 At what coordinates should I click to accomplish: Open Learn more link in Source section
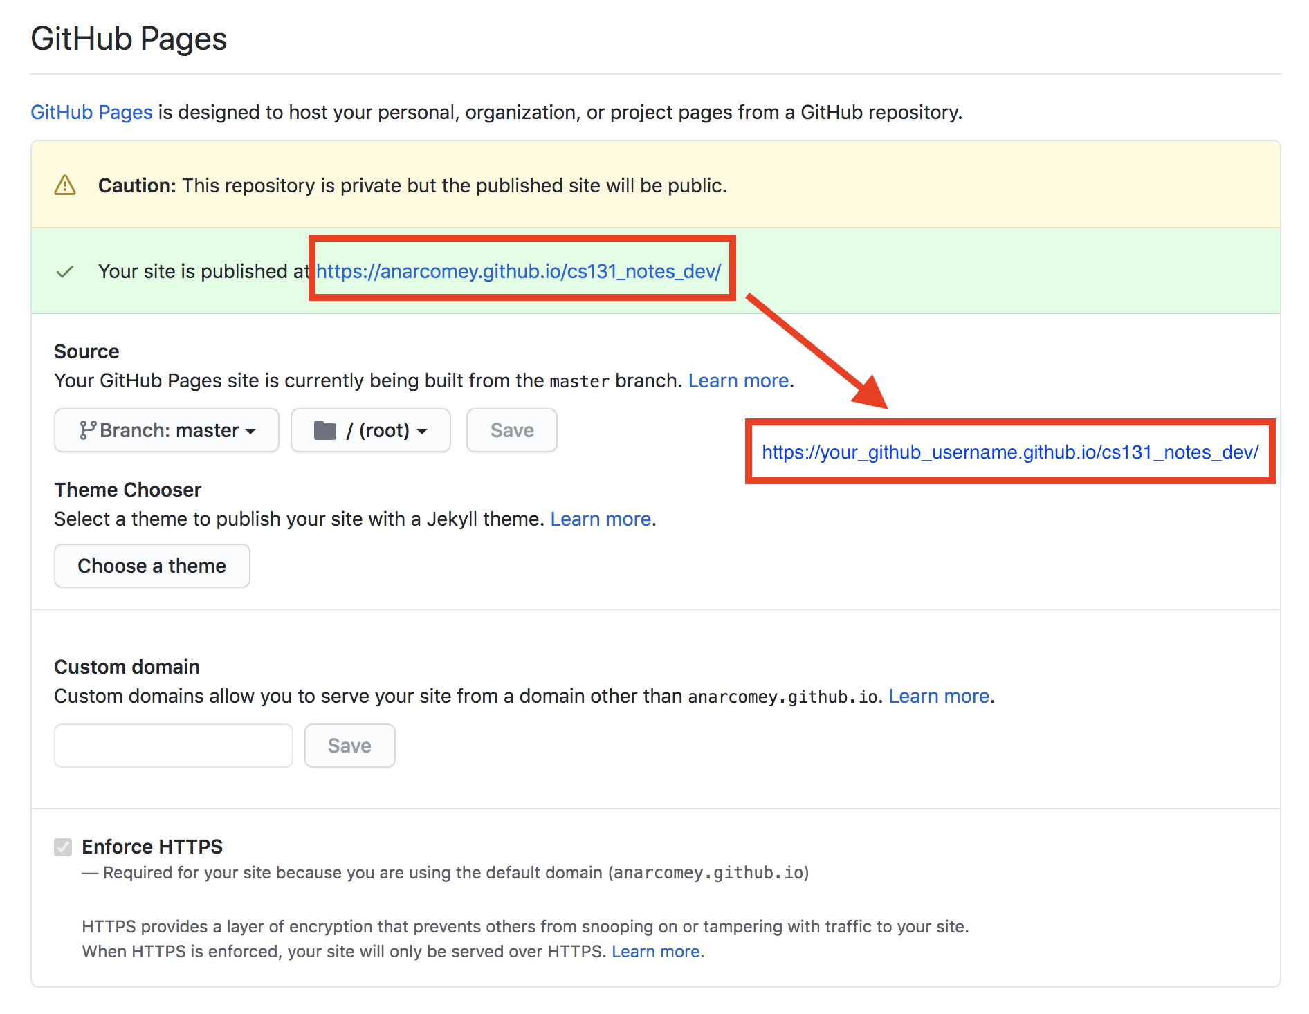coord(738,380)
